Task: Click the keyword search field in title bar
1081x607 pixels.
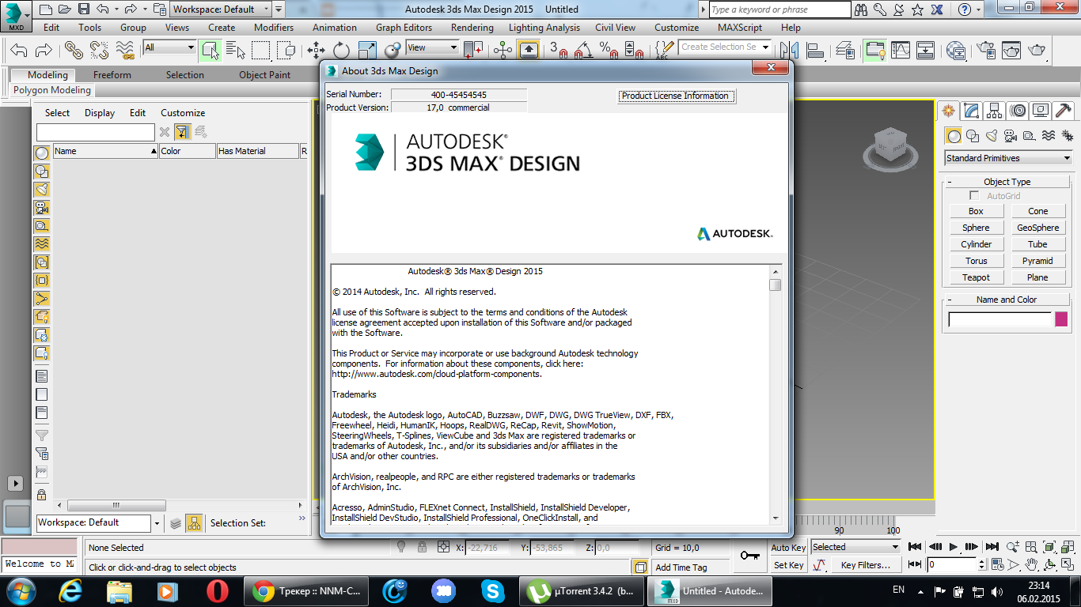Action: click(780, 9)
